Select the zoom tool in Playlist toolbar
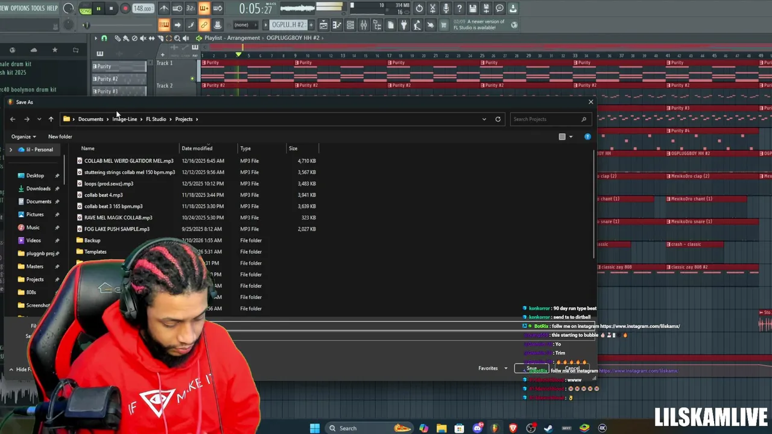 177,38
